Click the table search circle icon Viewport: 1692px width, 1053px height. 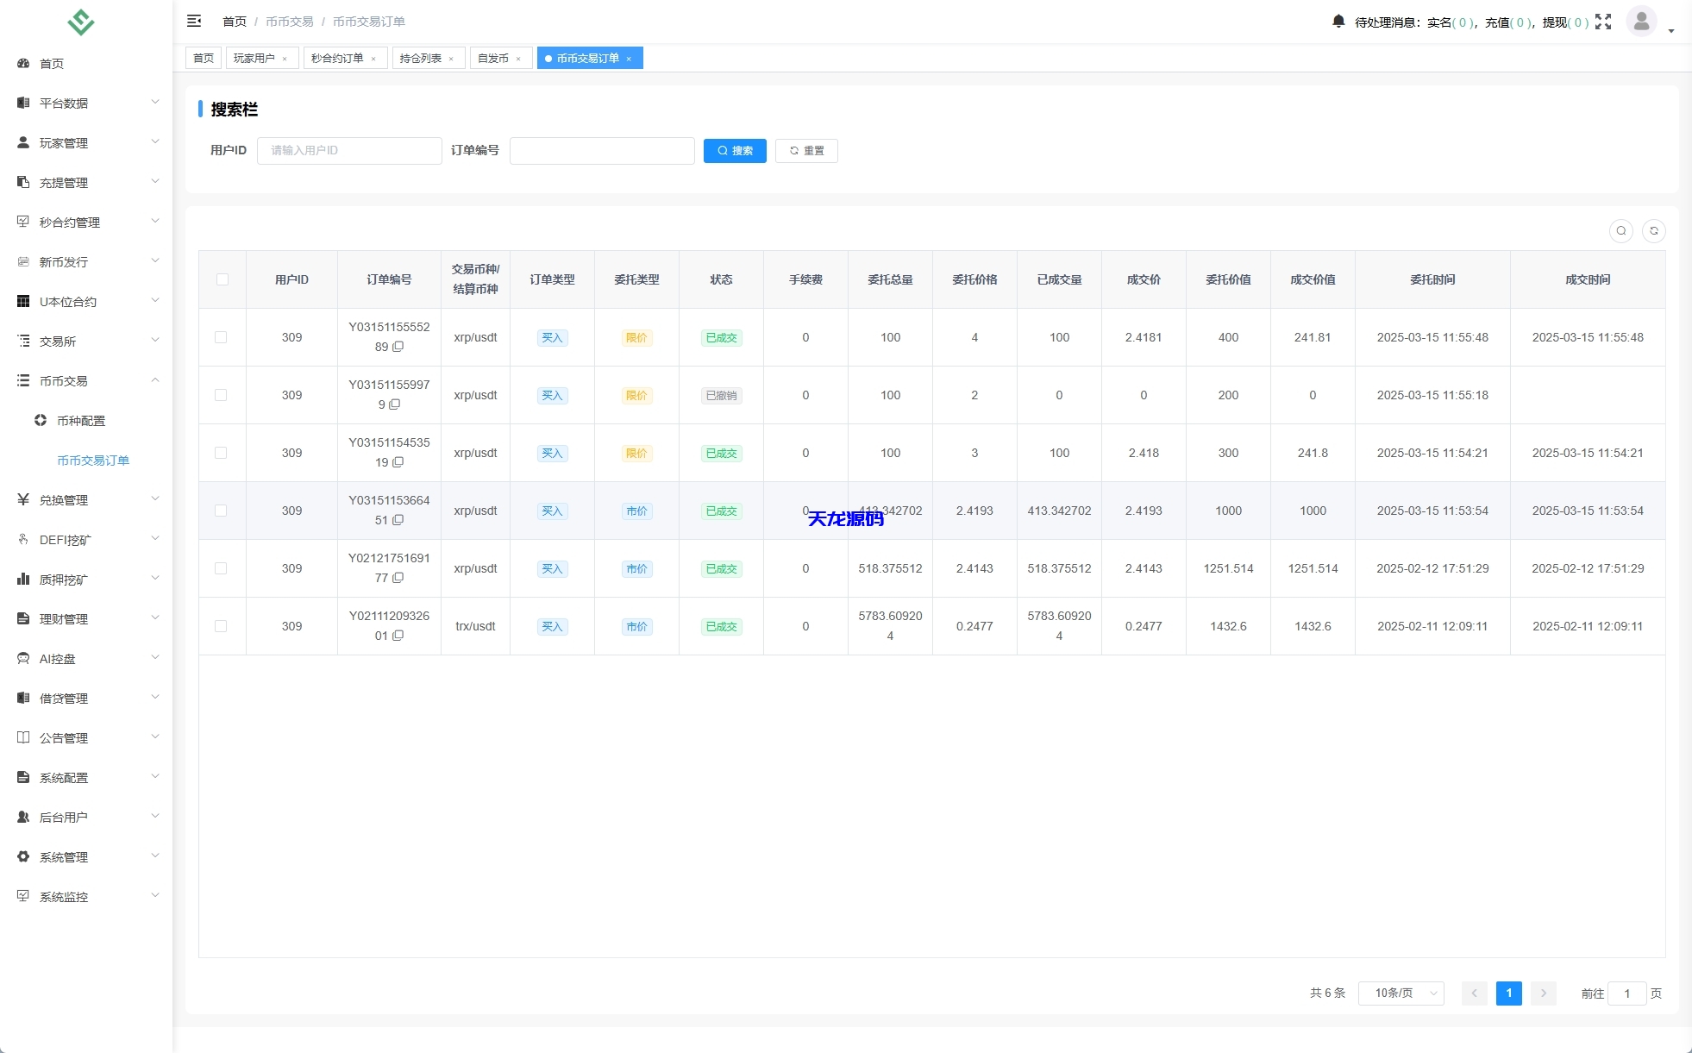(x=1621, y=231)
